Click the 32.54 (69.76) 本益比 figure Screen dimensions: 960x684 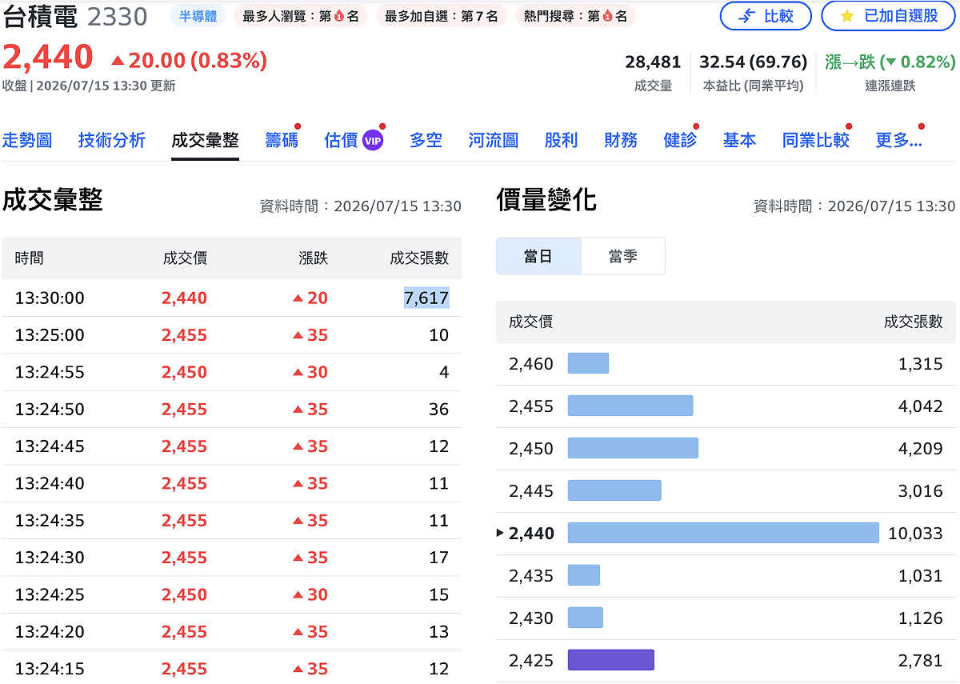point(753,62)
